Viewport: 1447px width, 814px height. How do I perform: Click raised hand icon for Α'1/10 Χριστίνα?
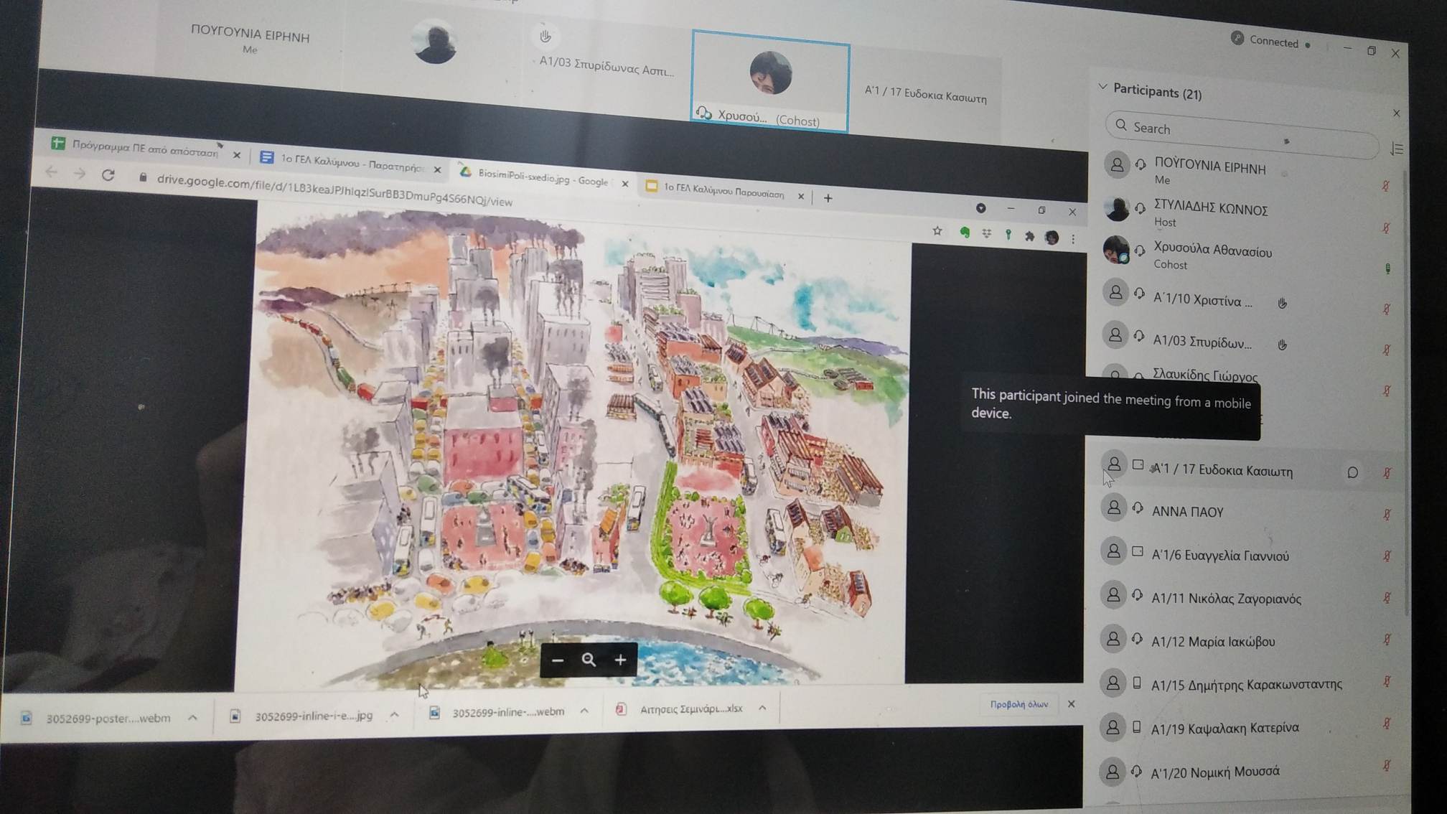point(1282,304)
